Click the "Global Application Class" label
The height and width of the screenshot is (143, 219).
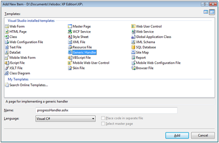[x=154, y=37]
